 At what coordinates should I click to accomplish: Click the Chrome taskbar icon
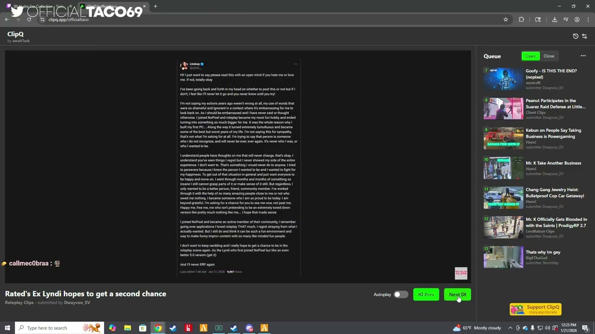coord(158,328)
